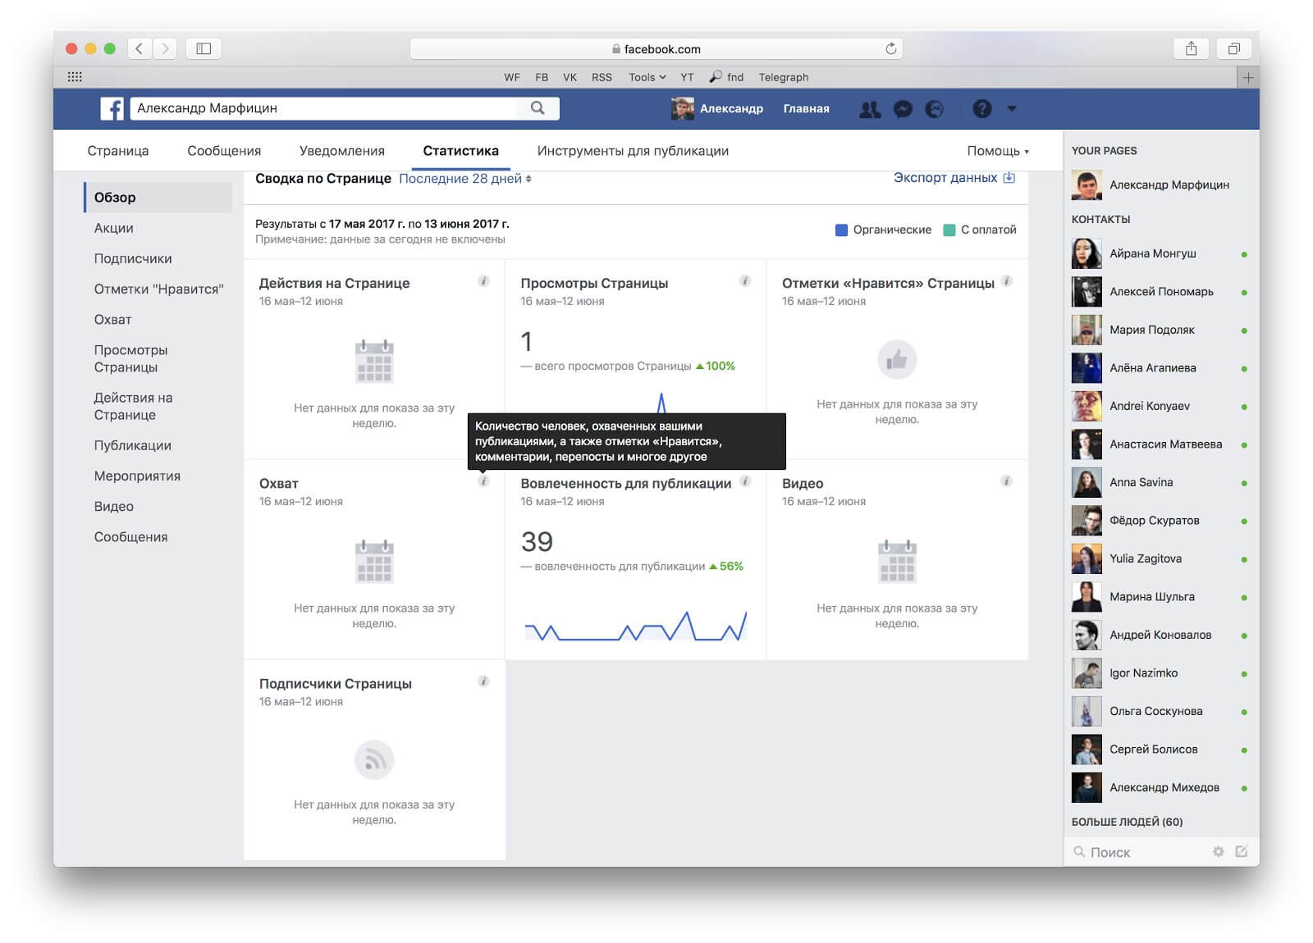Image resolution: width=1313 pixels, height=943 pixels.
Task: Click the Safari address bar
Action: click(x=656, y=48)
